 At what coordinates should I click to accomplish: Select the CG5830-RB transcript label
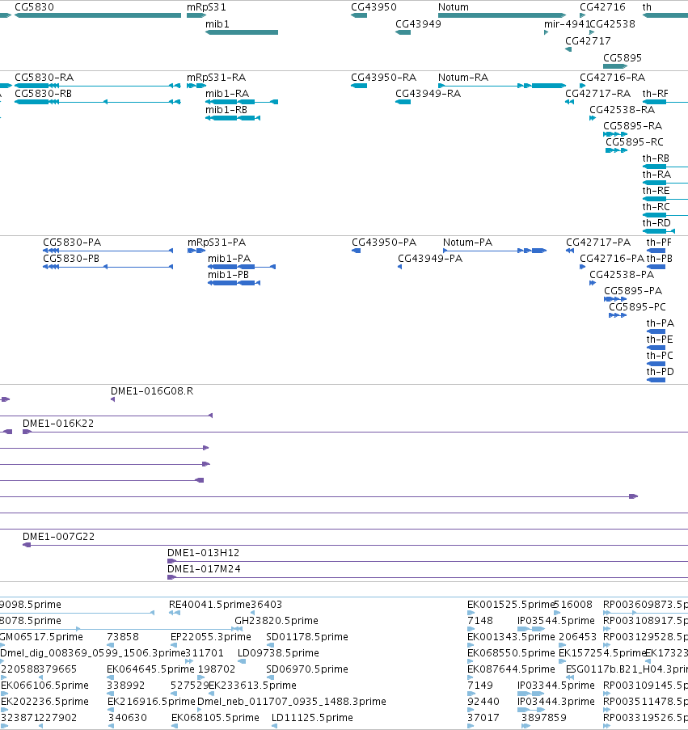tap(44, 94)
